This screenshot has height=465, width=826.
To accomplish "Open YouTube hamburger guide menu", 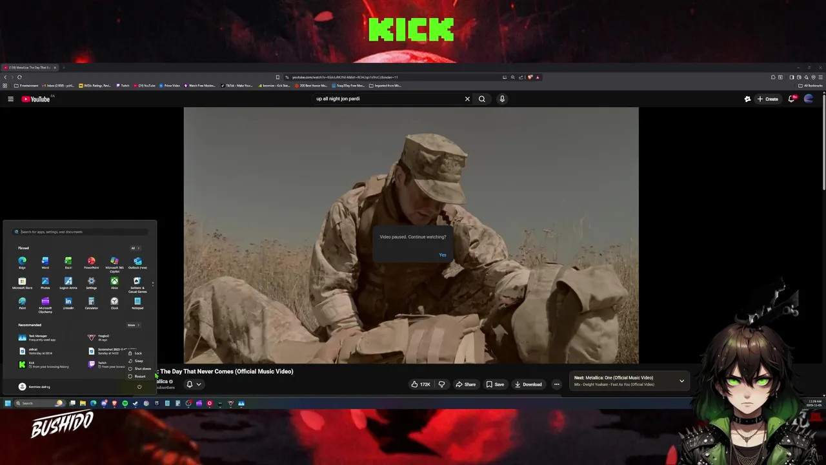I will pos(10,99).
